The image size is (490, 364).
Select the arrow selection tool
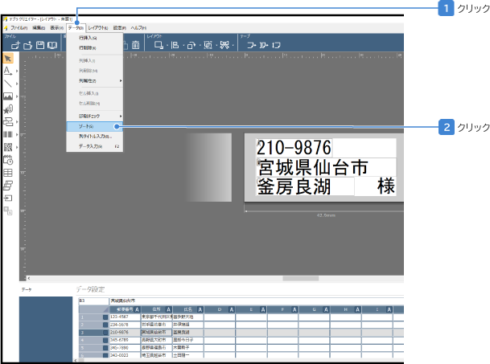pos(7,59)
